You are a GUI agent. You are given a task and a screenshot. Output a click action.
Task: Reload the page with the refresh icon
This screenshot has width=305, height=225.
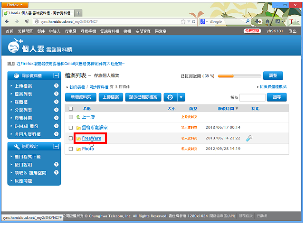[194, 21]
